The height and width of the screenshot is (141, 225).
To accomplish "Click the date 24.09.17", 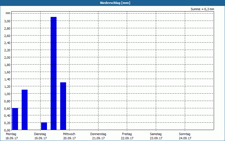I will coord(185,138).
